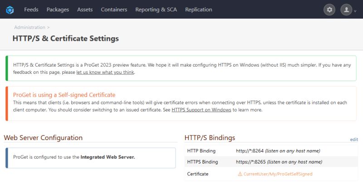The image size is (363, 189).
Task: Click 'Integrated Web Server.' bold text
Action: click(108, 157)
